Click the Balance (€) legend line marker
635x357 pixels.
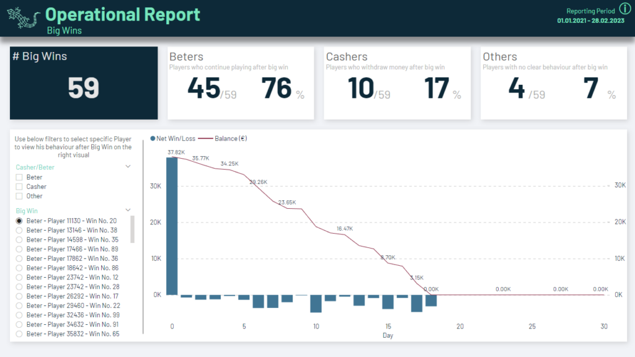point(206,138)
